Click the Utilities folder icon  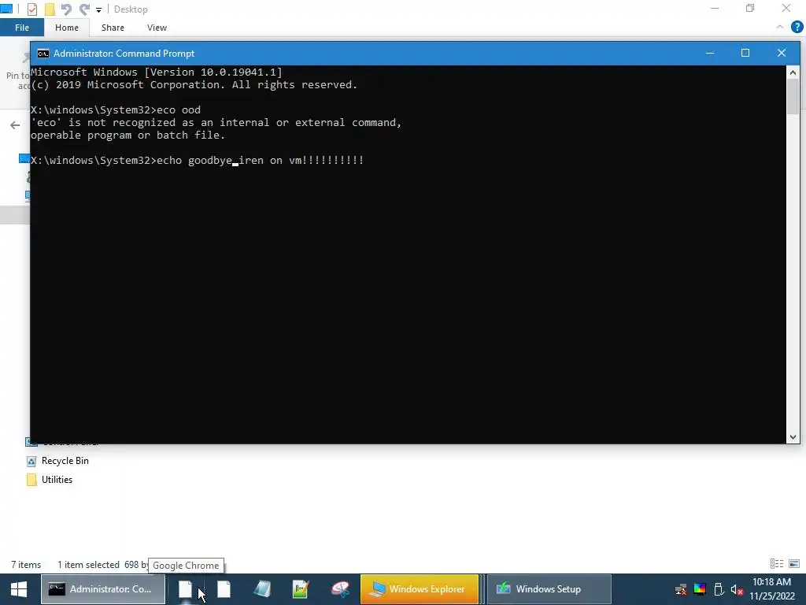point(31,480)
